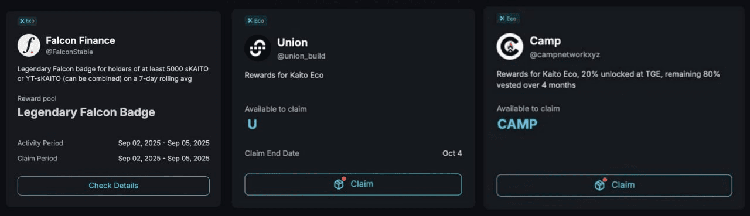The image size is (750, 216).
Task: Click the cube icon in Camp Claim button
Action: [x=600, y=185]
